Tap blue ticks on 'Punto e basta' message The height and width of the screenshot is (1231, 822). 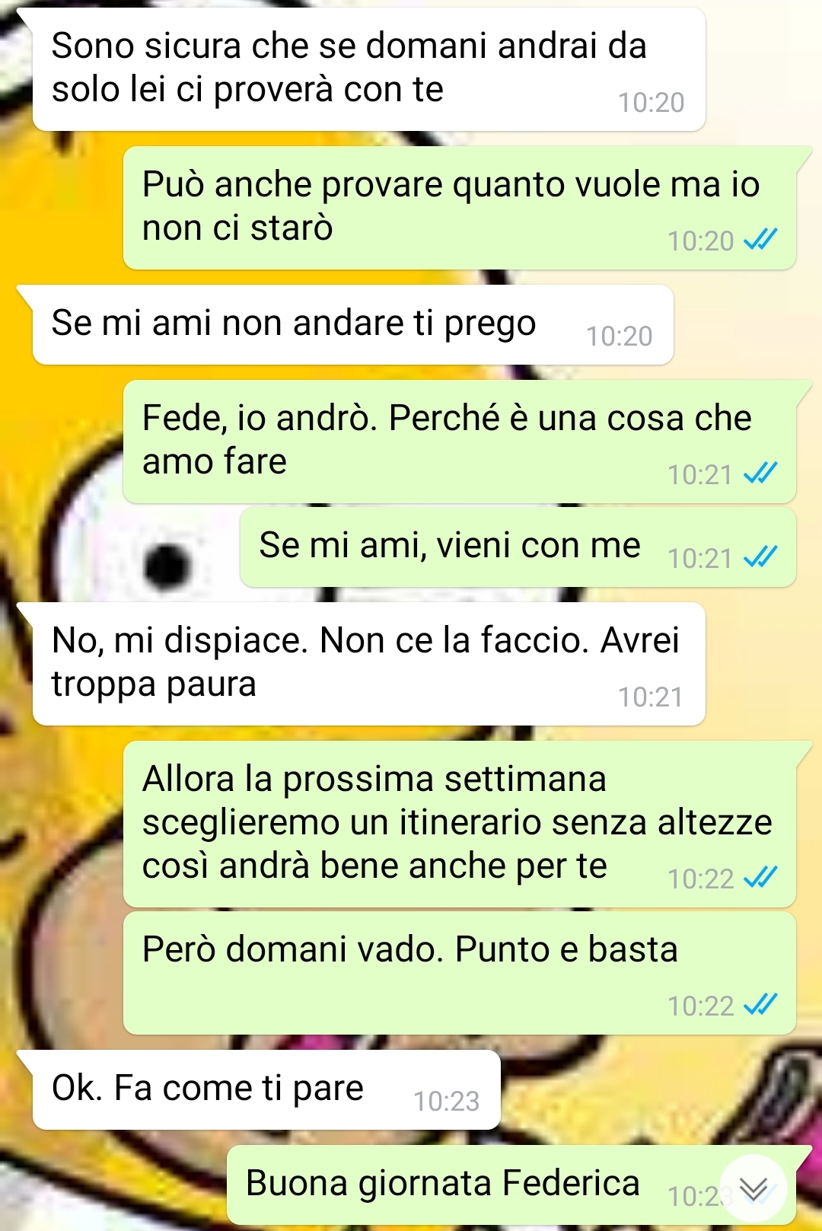coord(760,1005)
